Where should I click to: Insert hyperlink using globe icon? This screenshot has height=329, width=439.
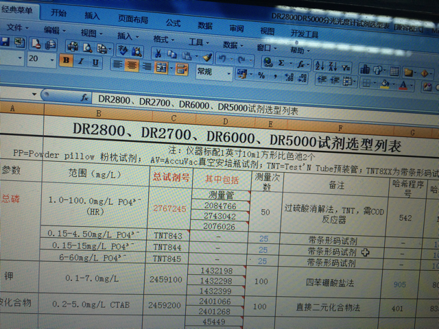coord(268,62)
